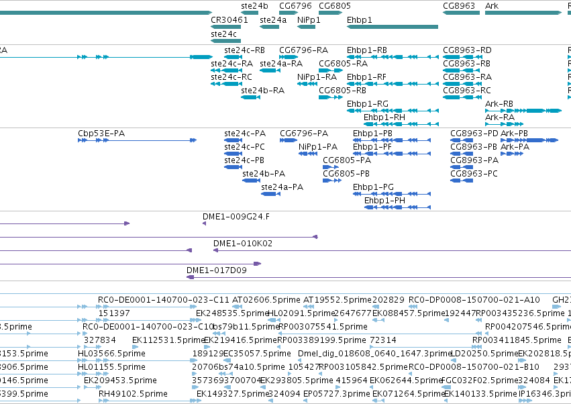Viewport: 571px width, 404px height.
Task: Select protein NiPp1-PA
Action: [x=308, y=154]
